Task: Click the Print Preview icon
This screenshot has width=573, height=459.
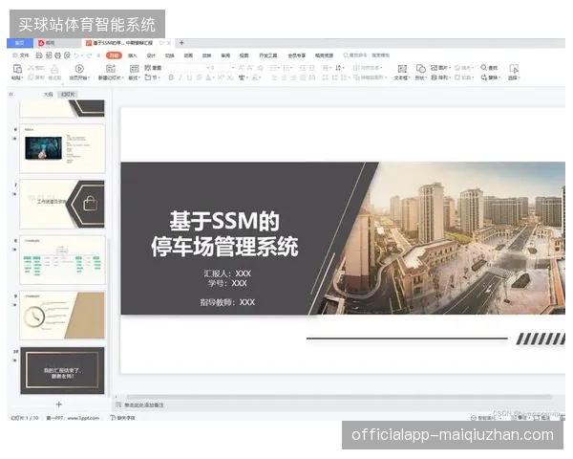Action: (x=67, y=55)
